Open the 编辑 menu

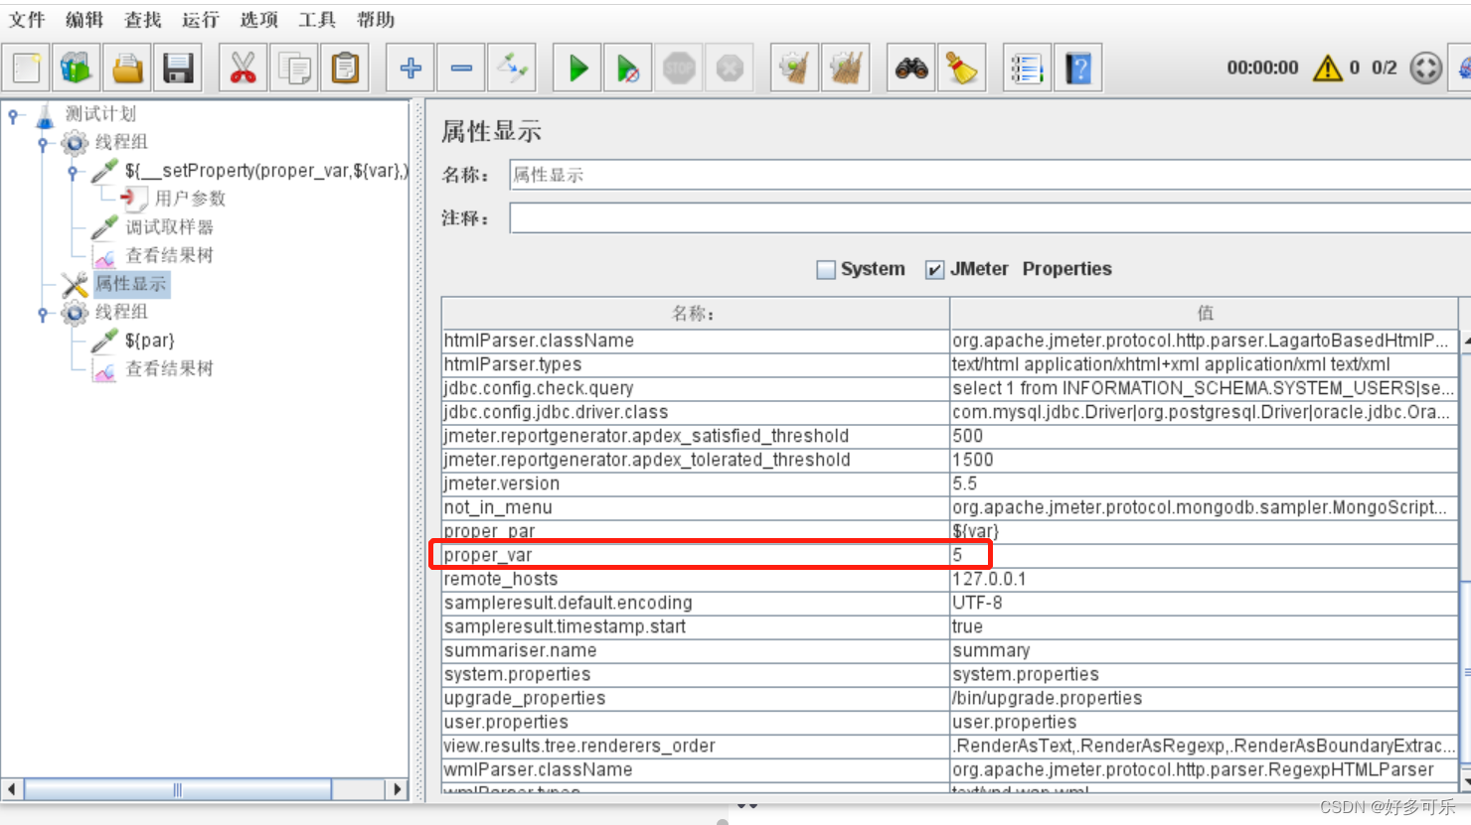tap(84, 20)
